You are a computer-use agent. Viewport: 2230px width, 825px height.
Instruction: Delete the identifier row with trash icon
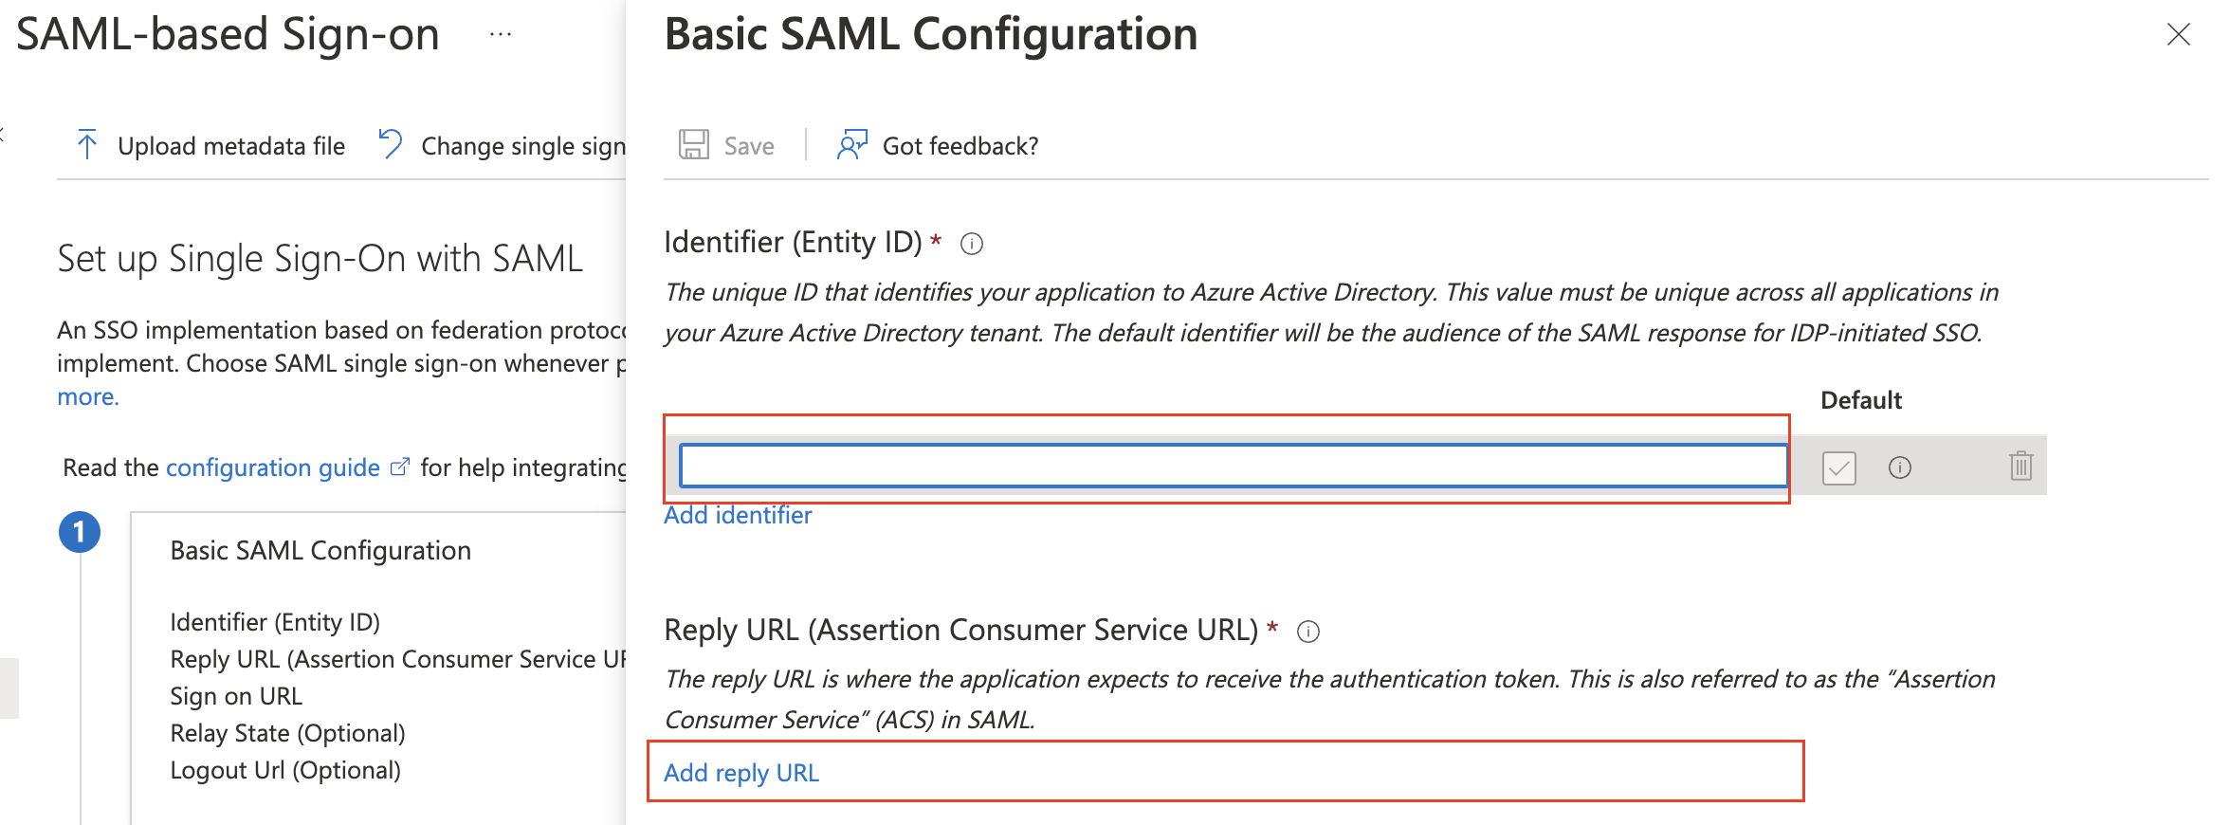pyautogui.click(x=2020, y=466)
